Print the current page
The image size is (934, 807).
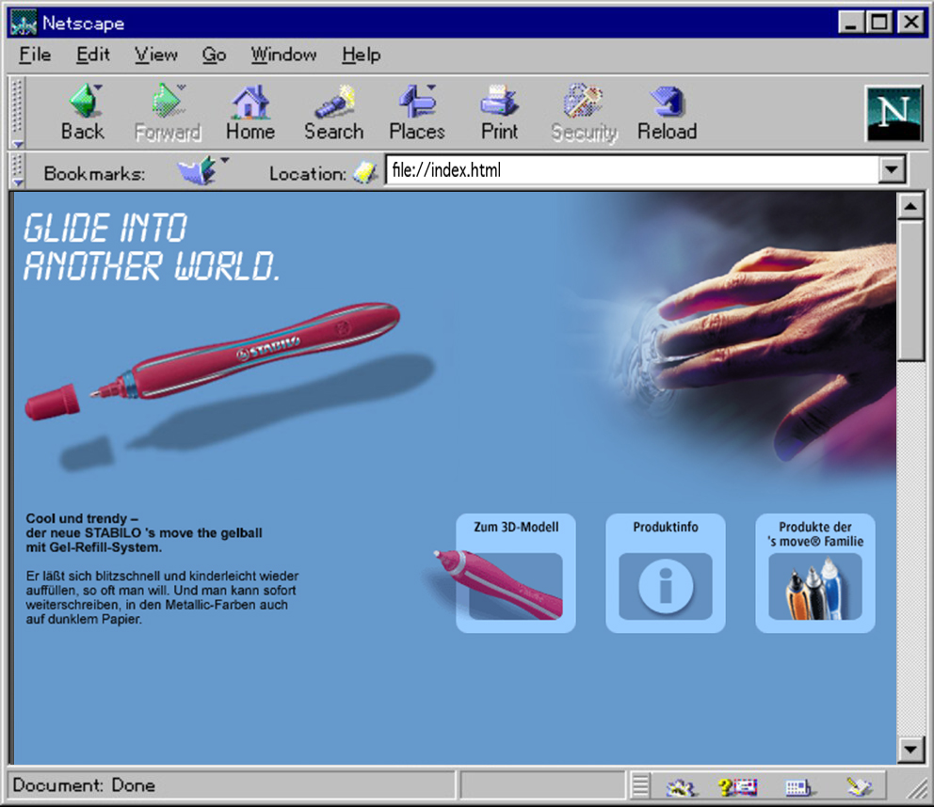(x=499, y=112)
